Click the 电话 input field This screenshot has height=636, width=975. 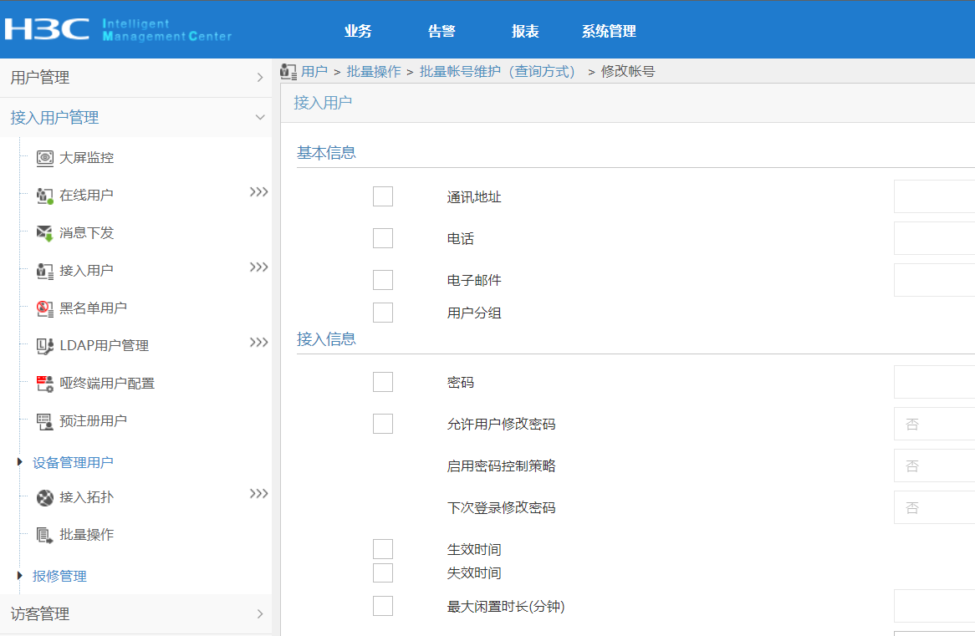click(x=934, y=238)
